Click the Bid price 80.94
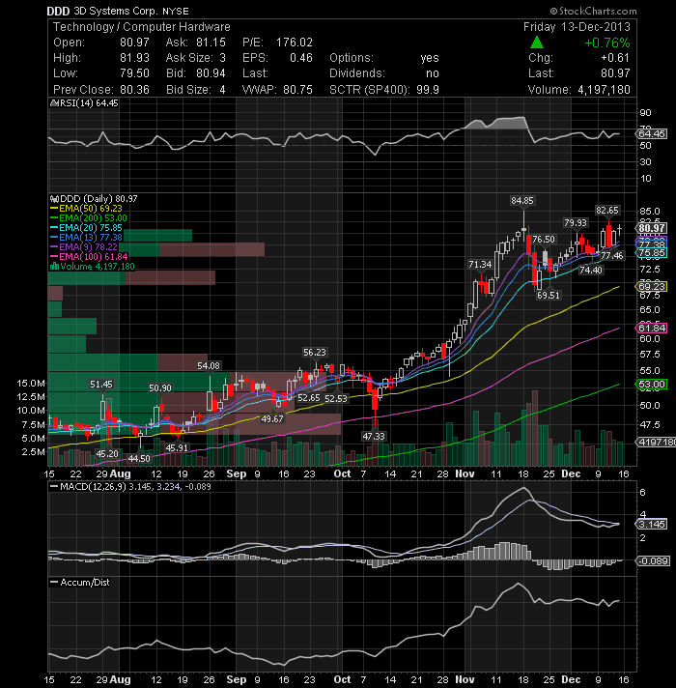This screenshot has width=676, height=688. [x=211, y=73]
